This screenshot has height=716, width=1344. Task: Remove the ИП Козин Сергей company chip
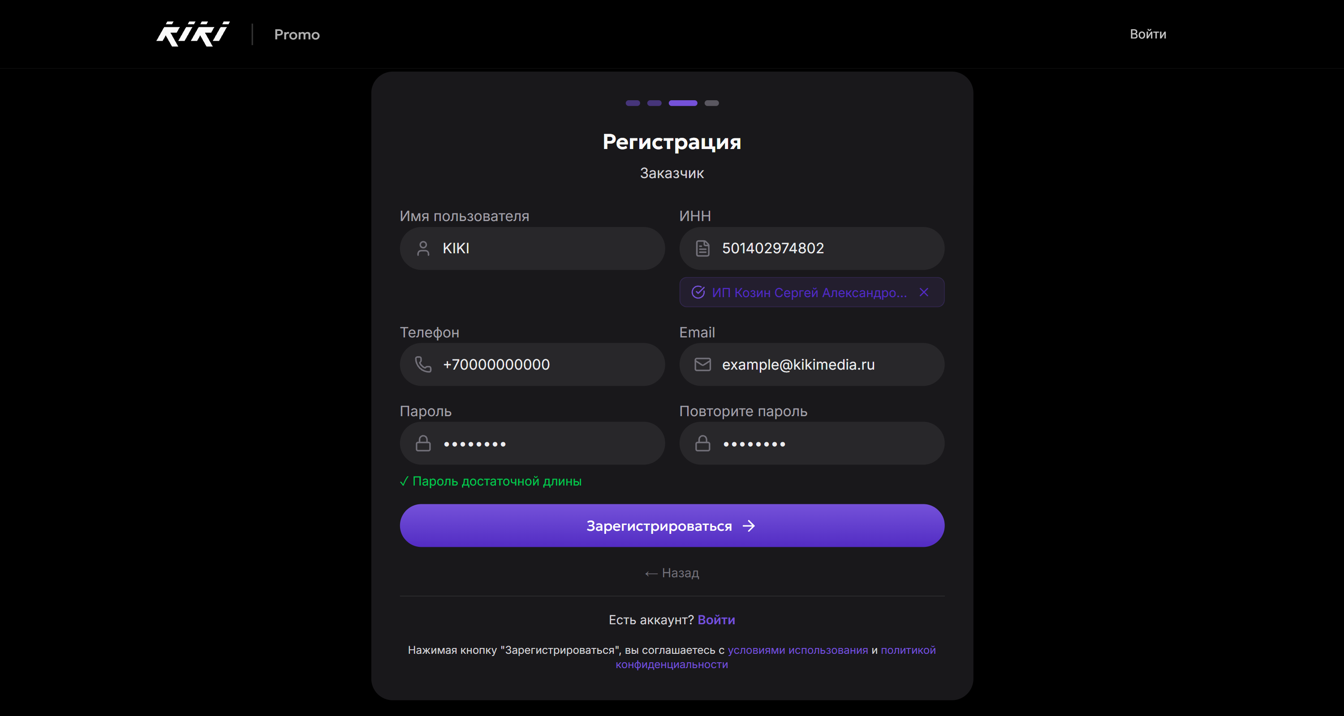click(x=923, y=292)
